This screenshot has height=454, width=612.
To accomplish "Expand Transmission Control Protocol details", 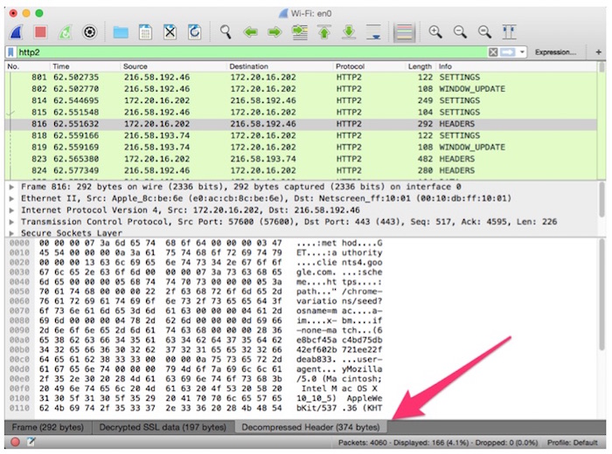I will click(11, 222).
